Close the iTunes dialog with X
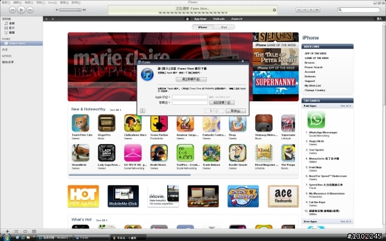 242,61
